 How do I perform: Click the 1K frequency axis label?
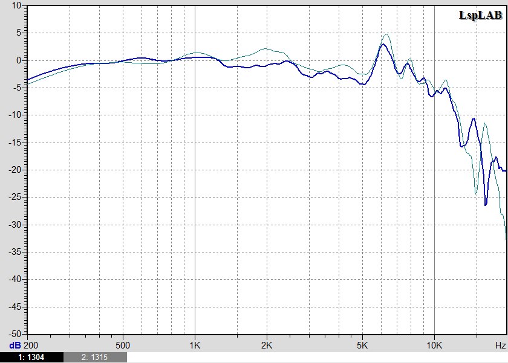pos(195,345)
